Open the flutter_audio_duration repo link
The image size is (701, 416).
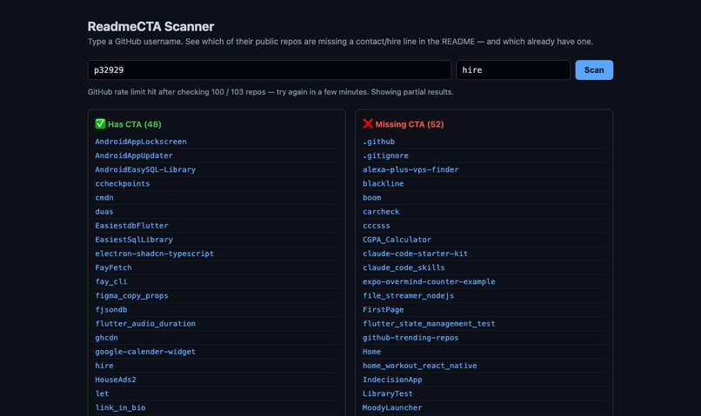pos(145,324)
